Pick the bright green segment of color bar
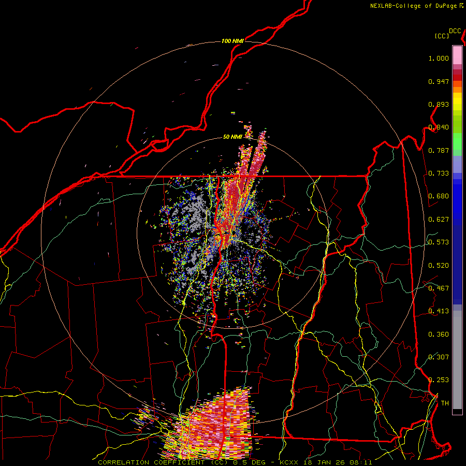This screenshot has height=466, width=466. click(457, 141)
